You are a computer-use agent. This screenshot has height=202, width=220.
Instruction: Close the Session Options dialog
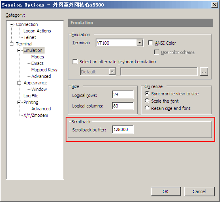215,5
